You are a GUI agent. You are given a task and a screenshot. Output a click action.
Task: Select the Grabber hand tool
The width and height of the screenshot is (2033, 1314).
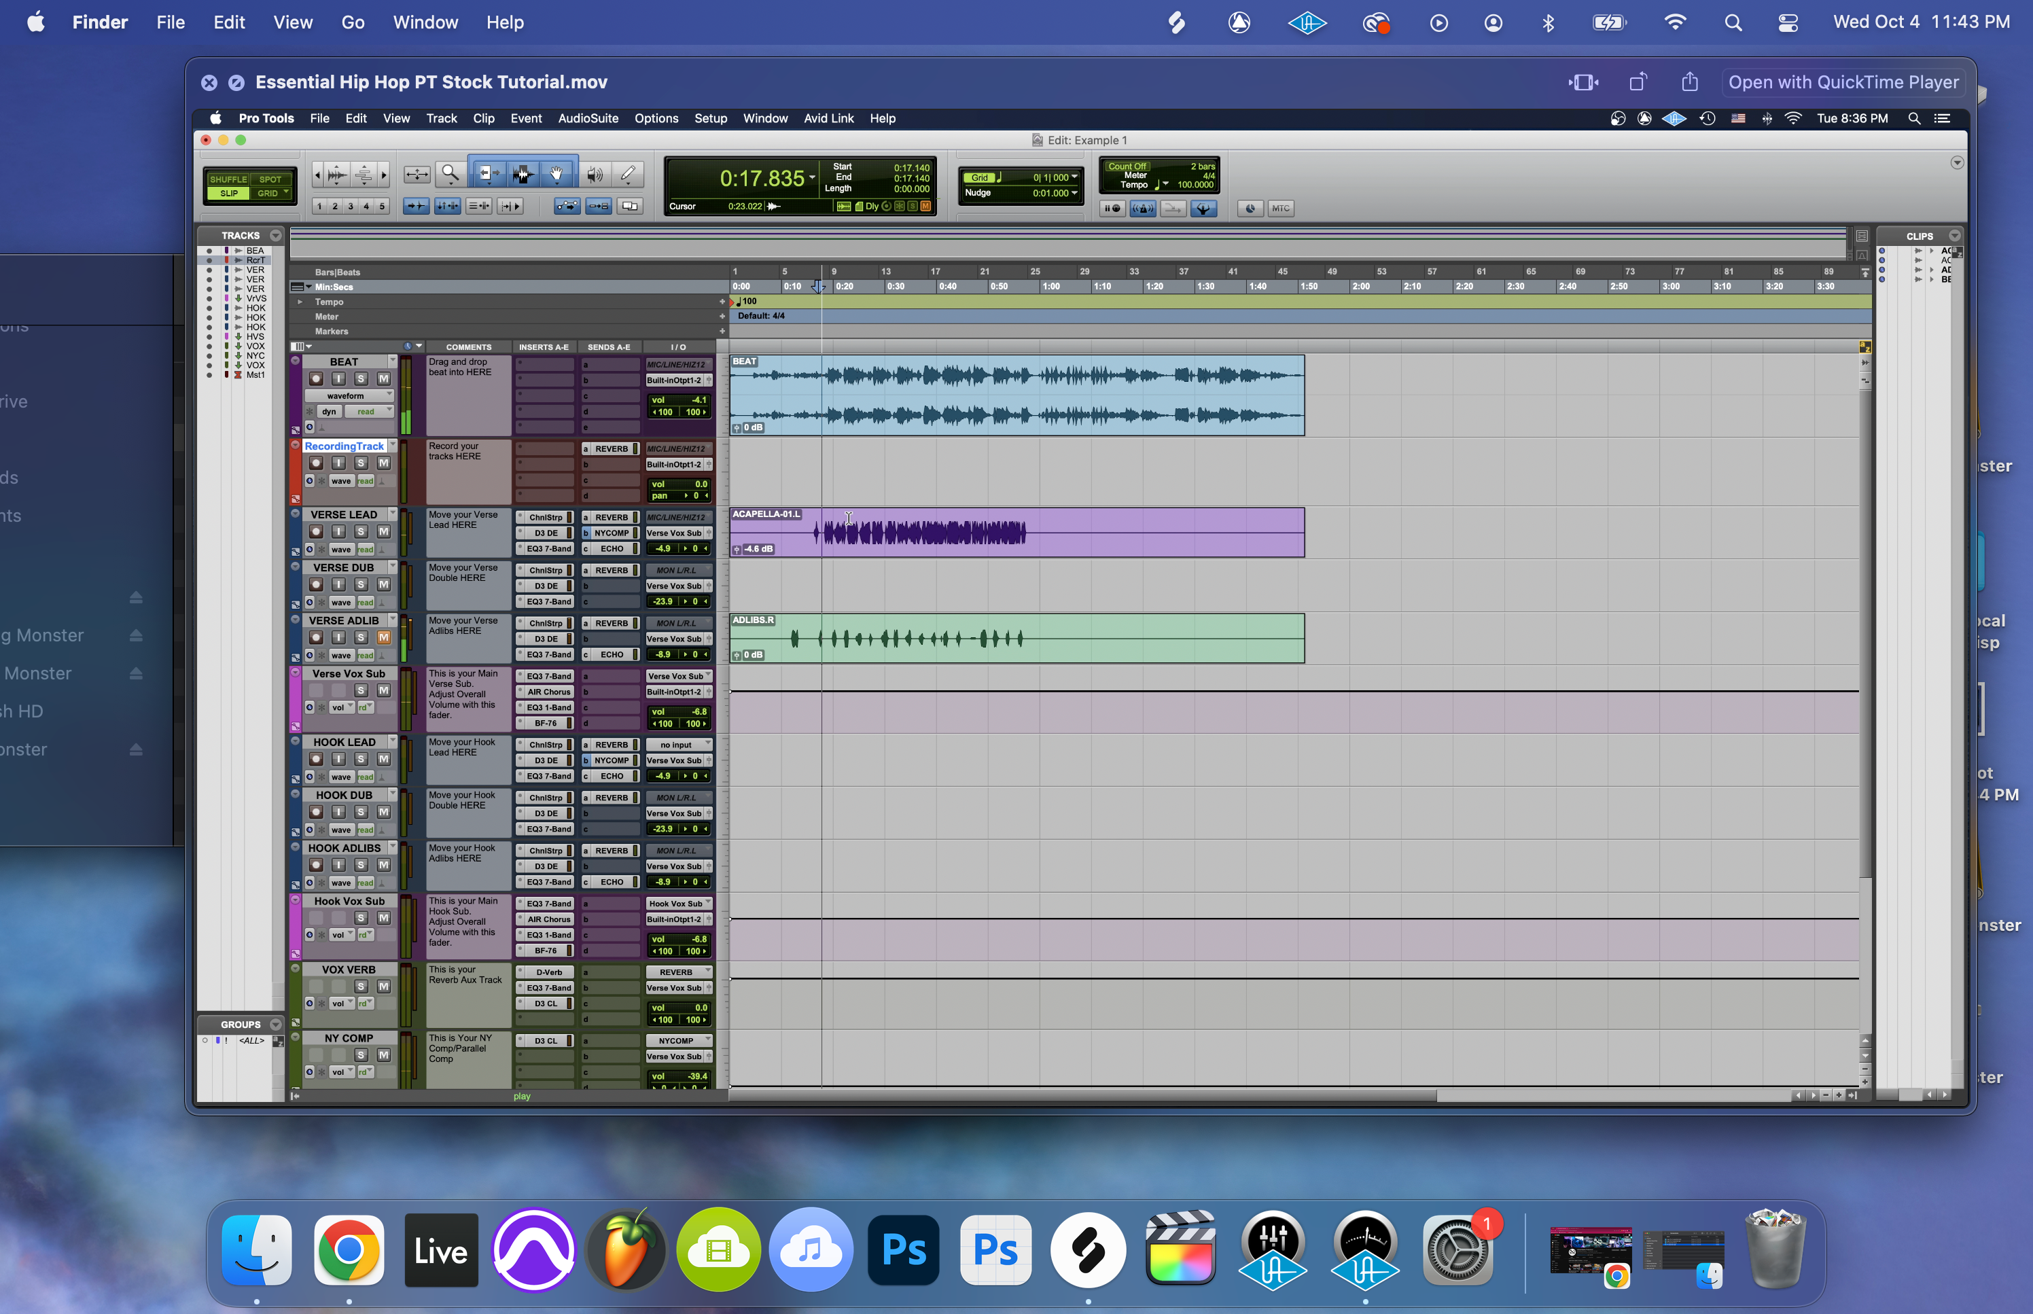pos(556,175)
